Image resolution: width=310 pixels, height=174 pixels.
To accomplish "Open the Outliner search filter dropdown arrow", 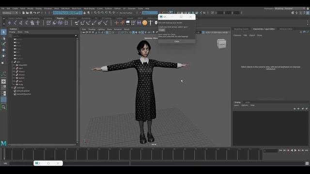I will tap(76, 36).
